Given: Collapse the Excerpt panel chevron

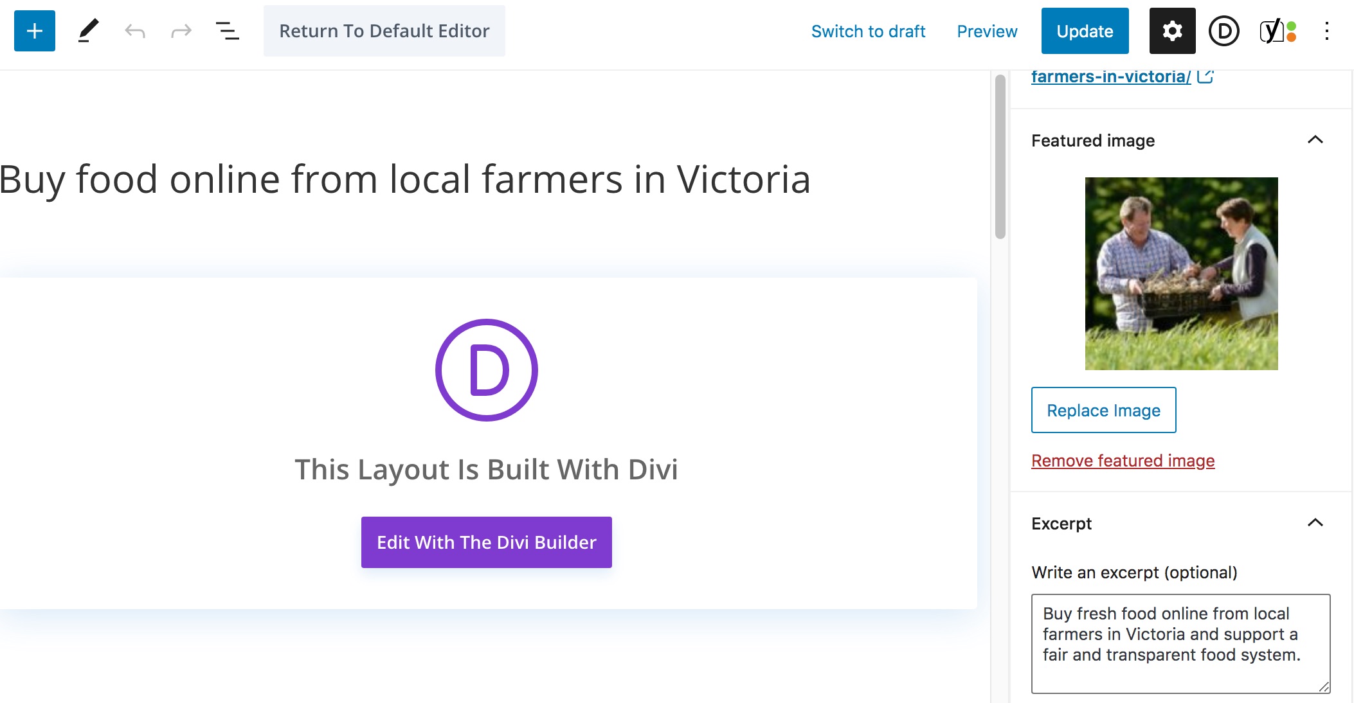Looking at the screenshot, I should coord(1315,523).
